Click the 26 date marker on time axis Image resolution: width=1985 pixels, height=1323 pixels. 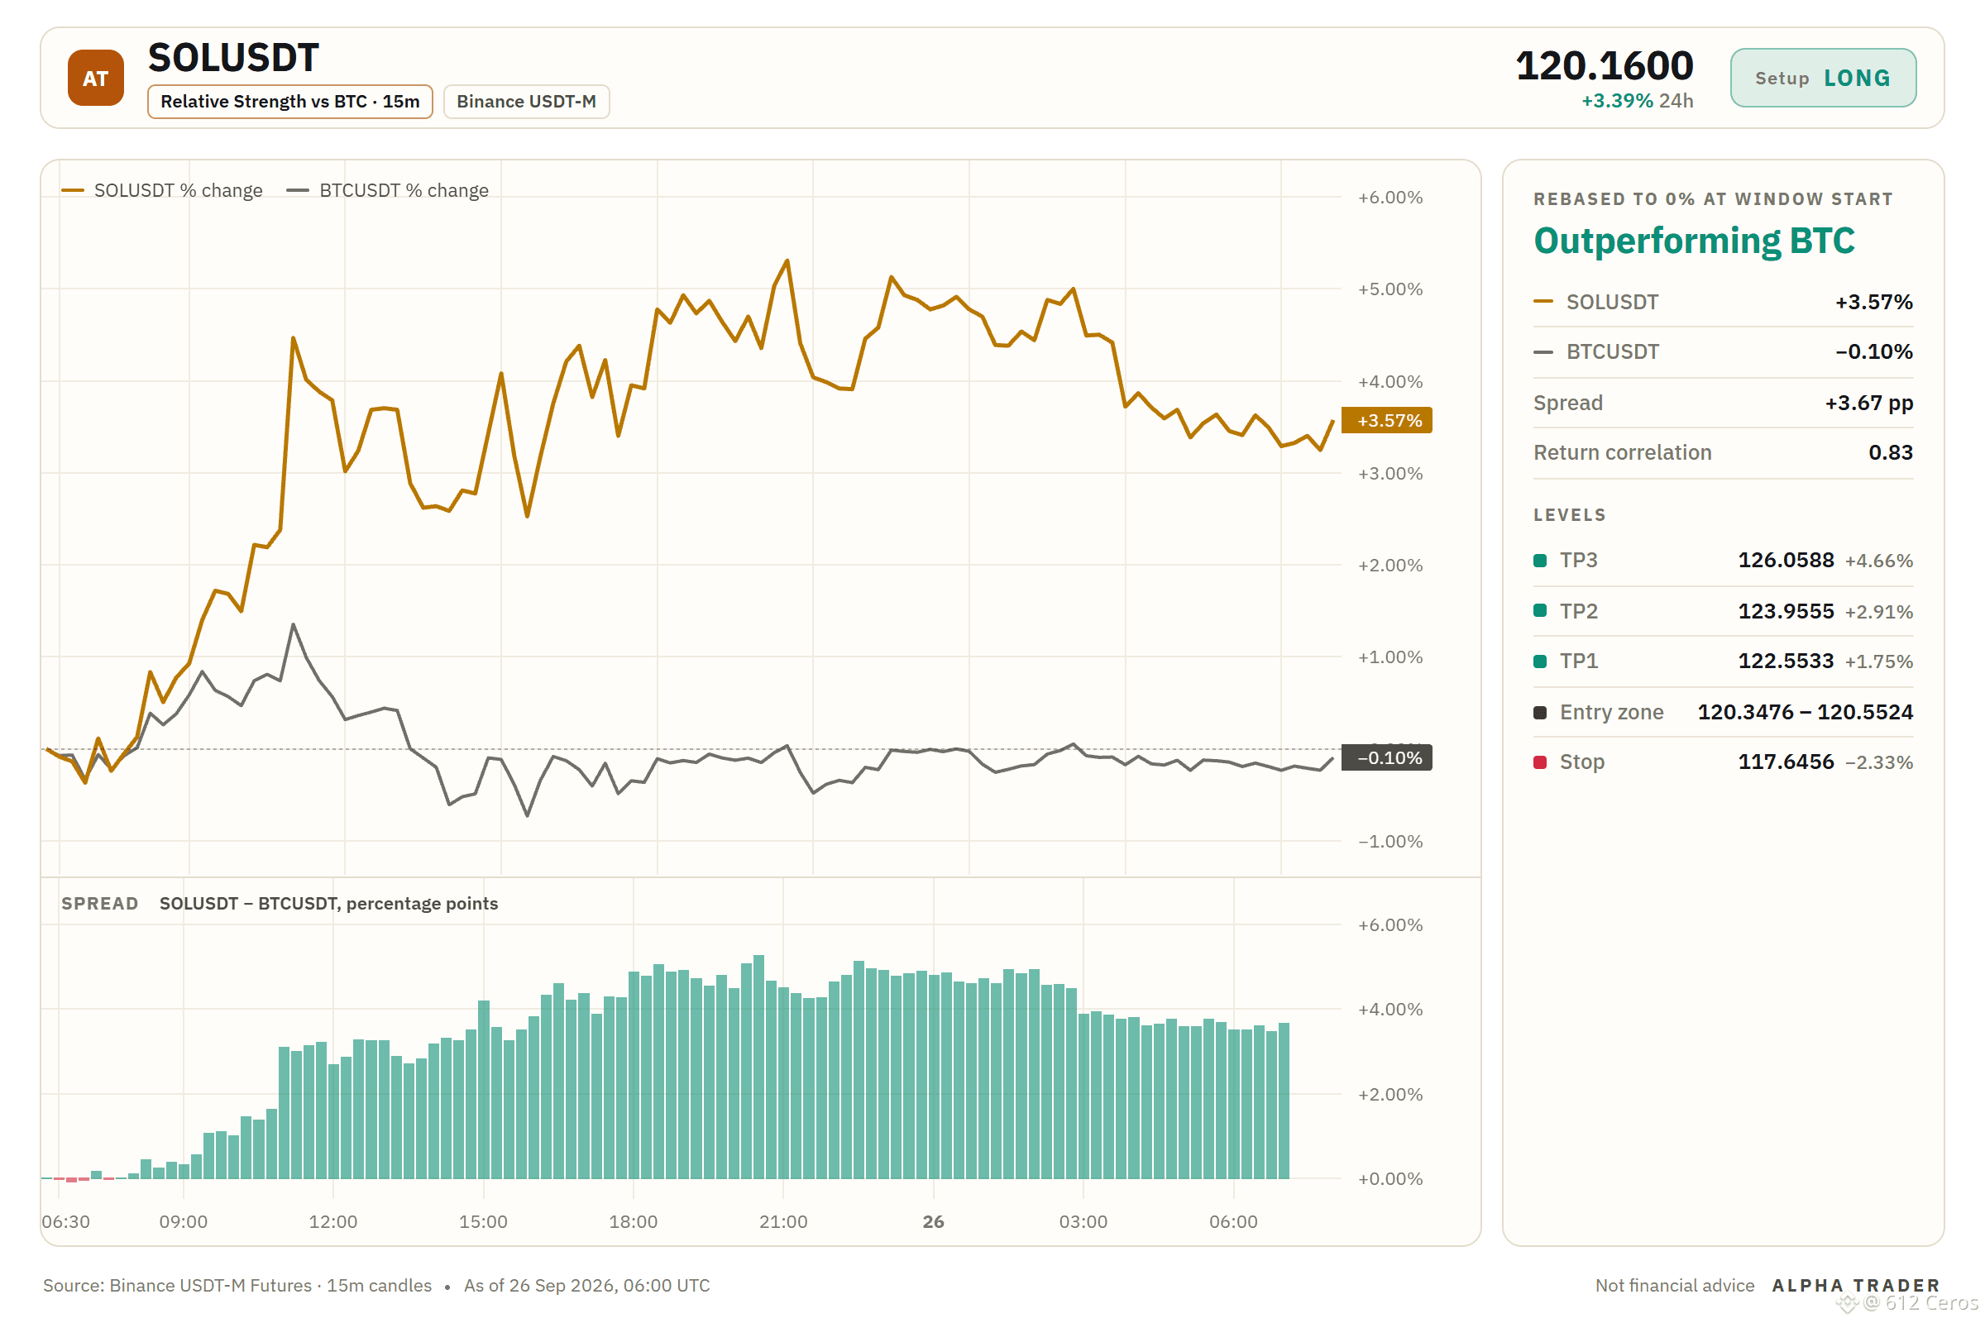tap(934, 1222)
